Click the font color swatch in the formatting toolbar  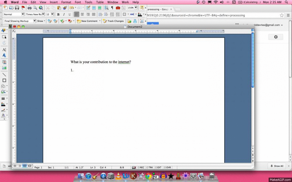coord(140,14)
